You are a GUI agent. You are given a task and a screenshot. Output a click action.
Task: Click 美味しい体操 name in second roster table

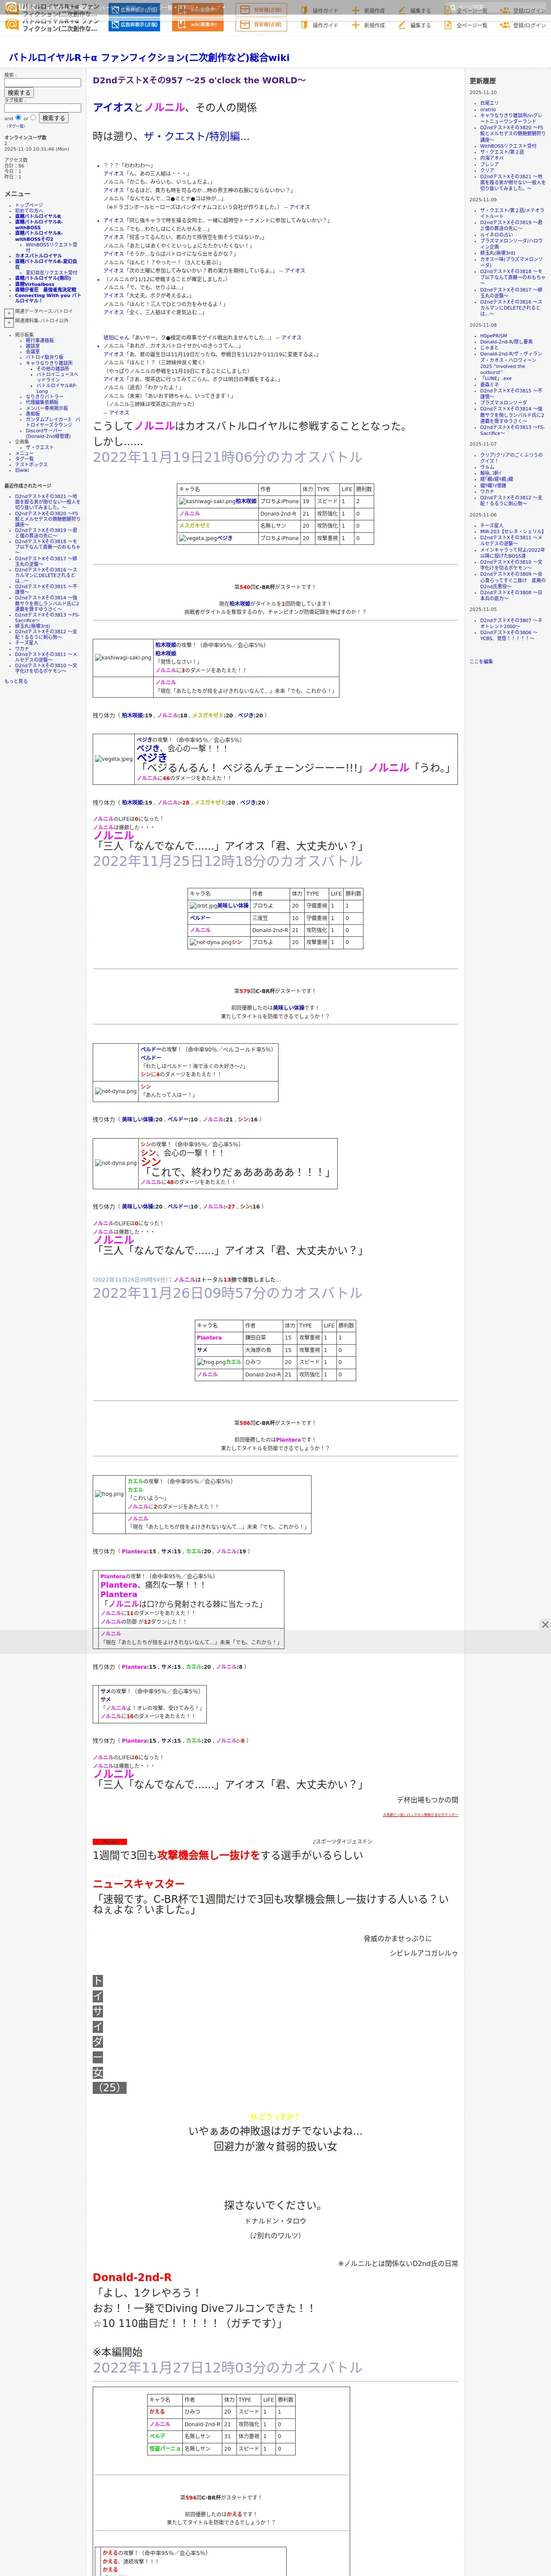point(233,906)
